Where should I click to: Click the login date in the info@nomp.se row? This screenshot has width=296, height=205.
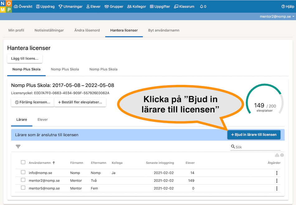point(164,173)
